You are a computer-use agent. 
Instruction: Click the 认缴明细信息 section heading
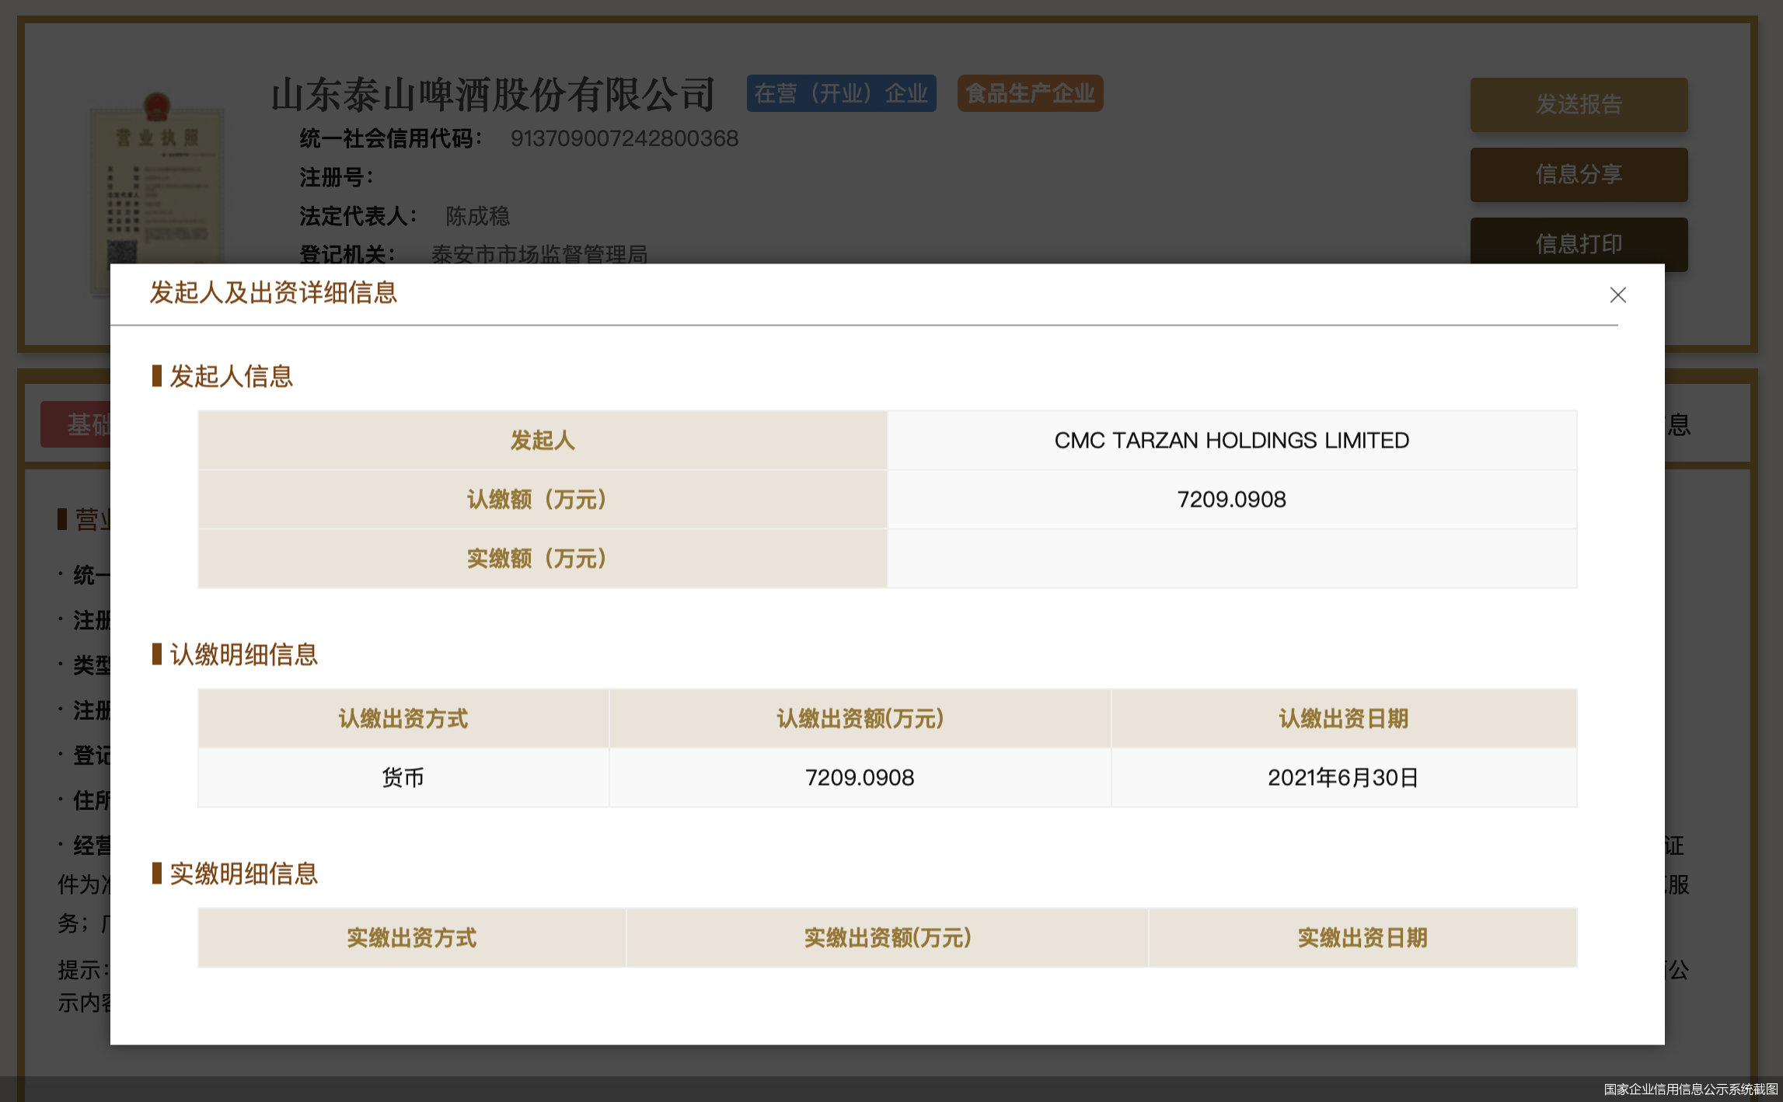(x=243, y=654)
